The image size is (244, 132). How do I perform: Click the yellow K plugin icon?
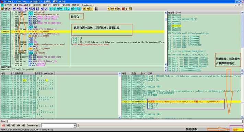coord(109,9)
